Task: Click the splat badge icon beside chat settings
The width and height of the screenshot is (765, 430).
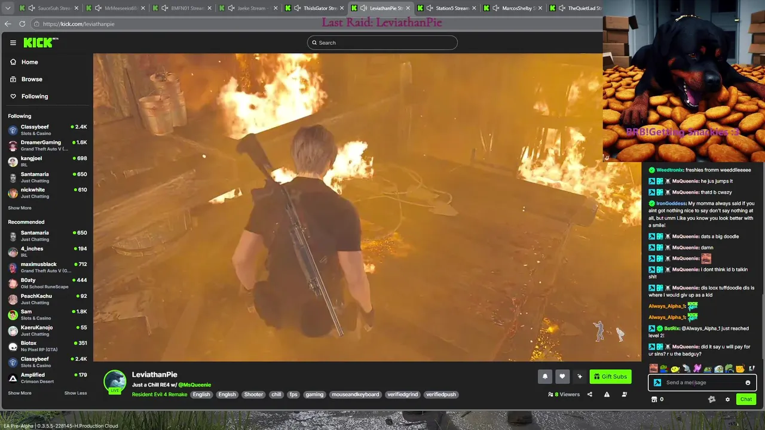Action: pos(711,400)
